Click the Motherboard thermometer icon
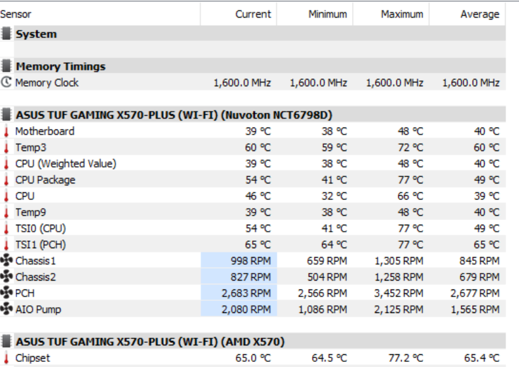 pyautogui.click(x=6, y=131)
